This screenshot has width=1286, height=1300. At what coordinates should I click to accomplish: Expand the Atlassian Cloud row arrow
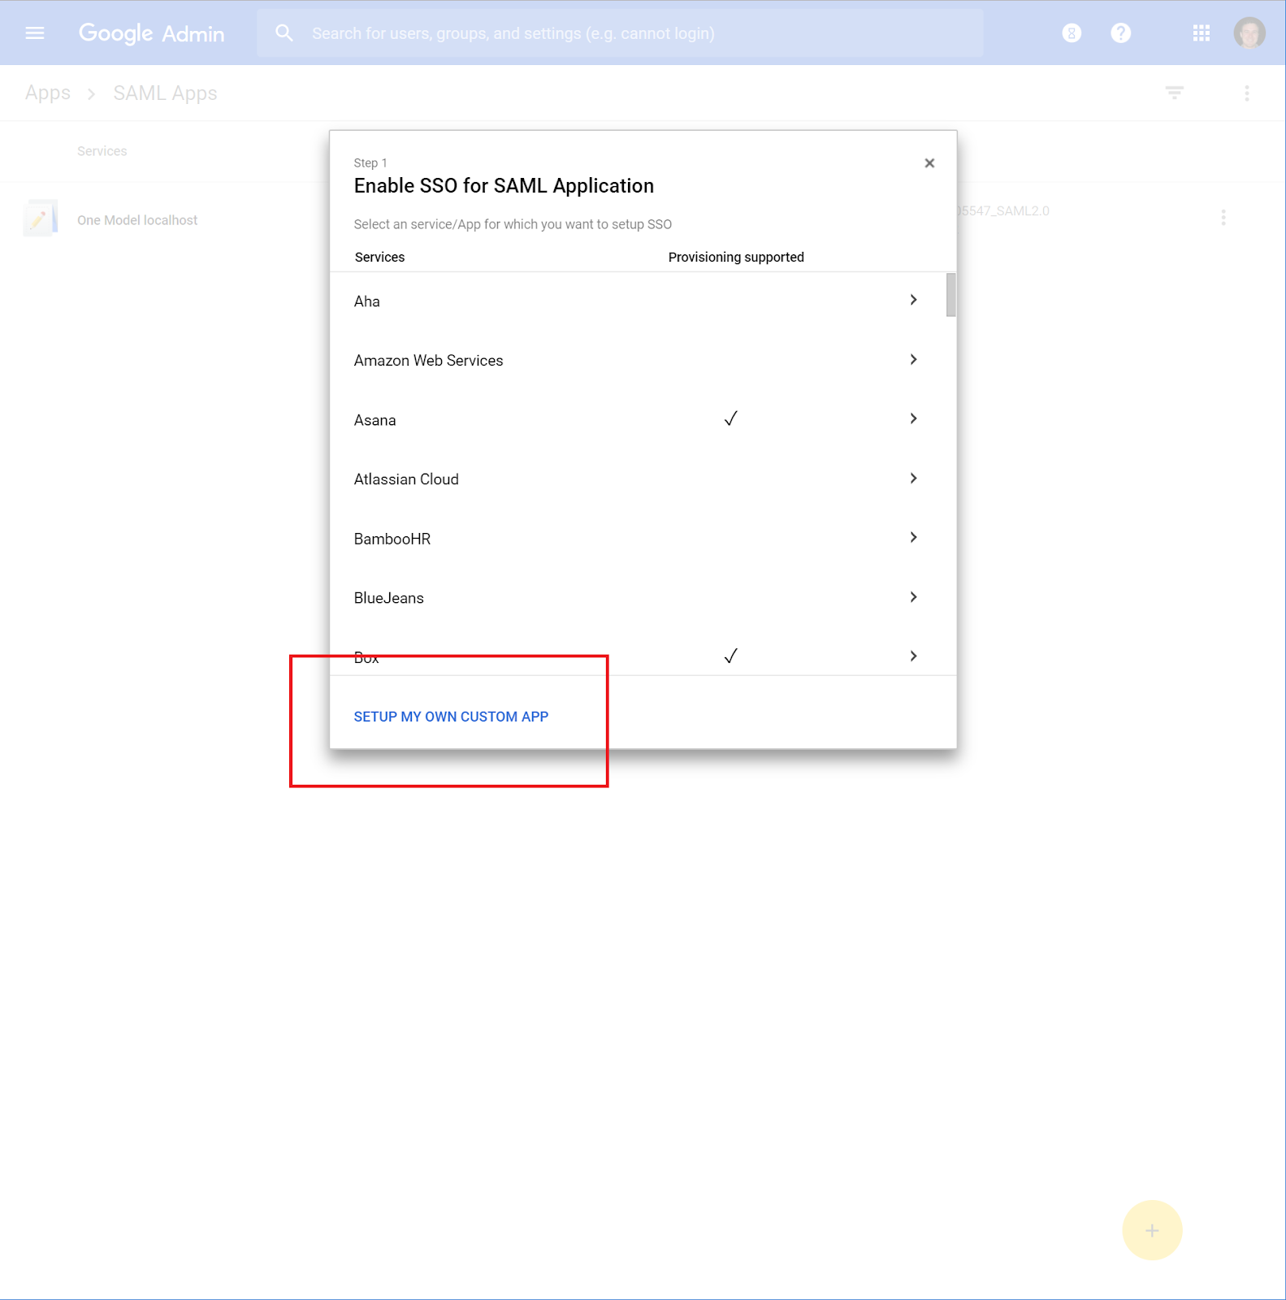click(913, 478)
